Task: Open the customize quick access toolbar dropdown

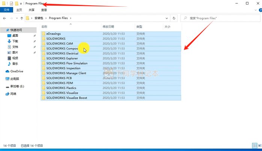Action: pos(21,4)
